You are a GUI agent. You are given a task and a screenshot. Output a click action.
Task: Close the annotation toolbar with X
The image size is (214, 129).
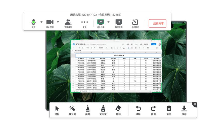click(x=195, y=104)
